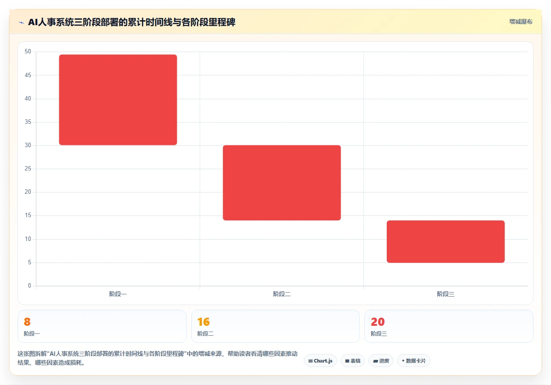Click the description paragraph below the cards
Viewport: 551px width, 385px height.
tap(157, 358)
